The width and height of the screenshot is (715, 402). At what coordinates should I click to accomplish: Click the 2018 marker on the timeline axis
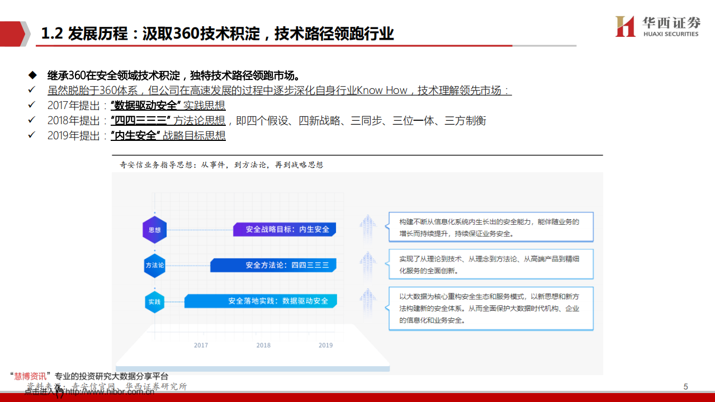(263, 346)
